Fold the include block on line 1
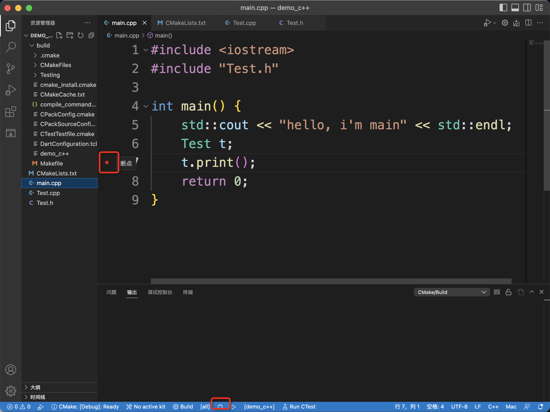This screenshot has height=412, width=550. (146, 50)
